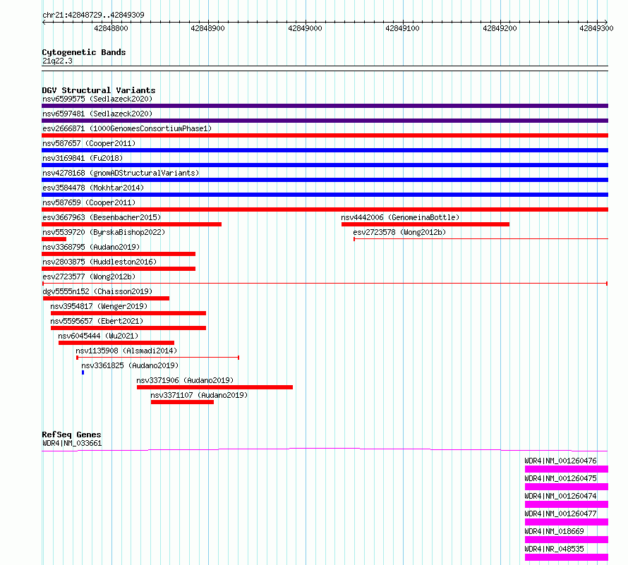Viewport: 628px width, 565px height.
Task: Click the red bar under nsv6045444
Action: click(x=116, y=343)
